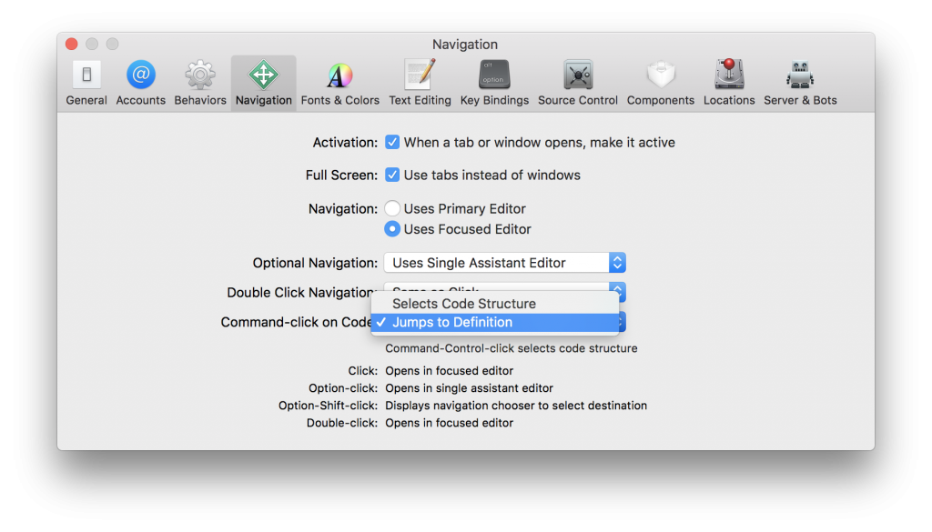Toggle the Activation checkbox
932x532 pixels.
(x=392, y=142)
